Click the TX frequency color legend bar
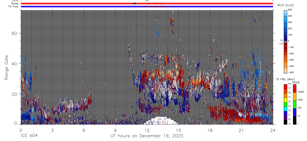The height and width of the screenshot is (141, 307). pos(285,104)
